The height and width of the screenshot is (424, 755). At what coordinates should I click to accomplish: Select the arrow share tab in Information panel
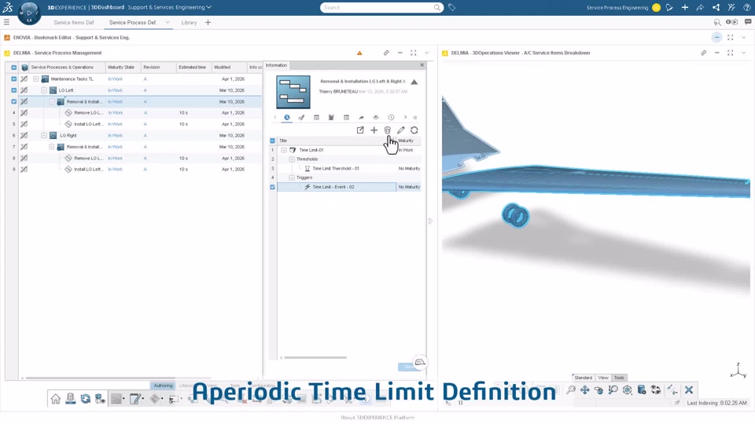361,117
